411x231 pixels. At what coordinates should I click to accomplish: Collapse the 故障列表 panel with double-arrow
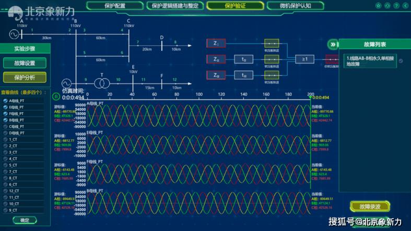333,44
